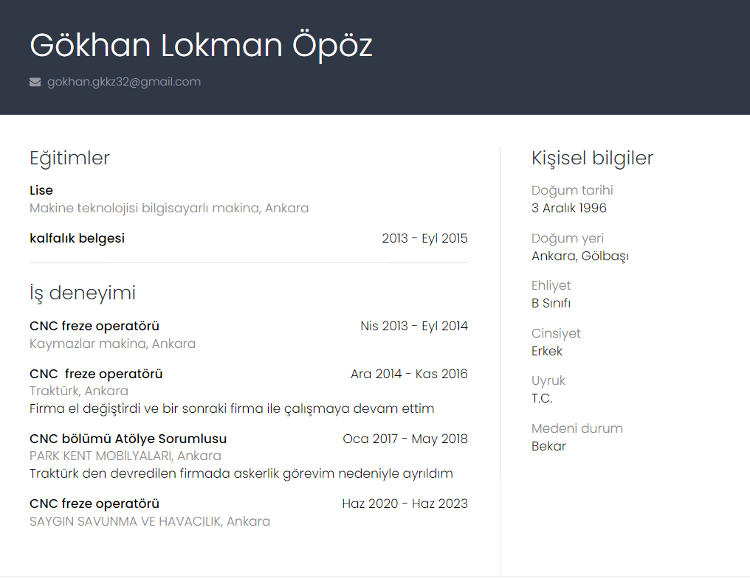Select the Eğitimler section heading
The width and height of the screenshot is (750, 578).
[x=69, y=158]
